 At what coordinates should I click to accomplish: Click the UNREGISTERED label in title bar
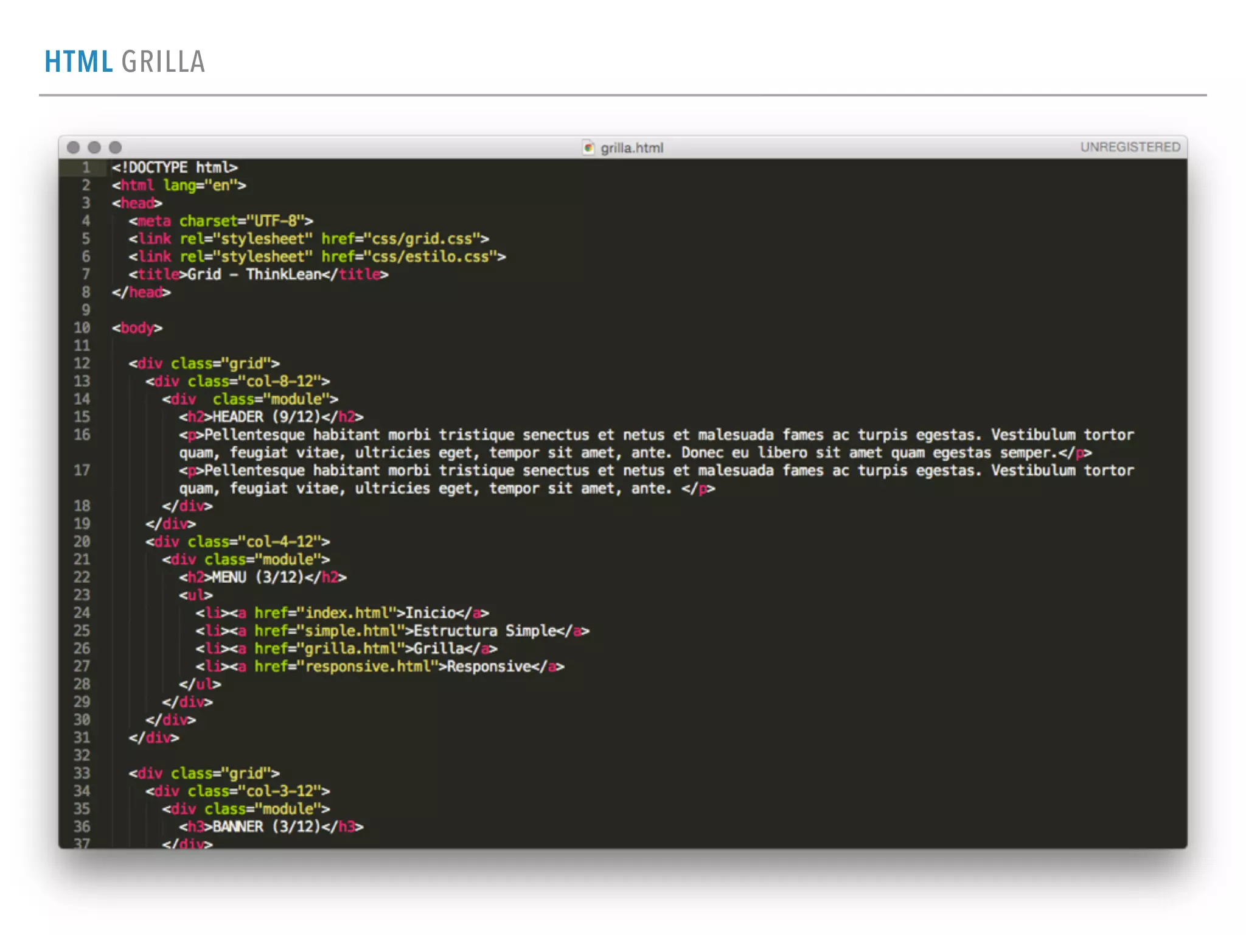point(1130,147)
